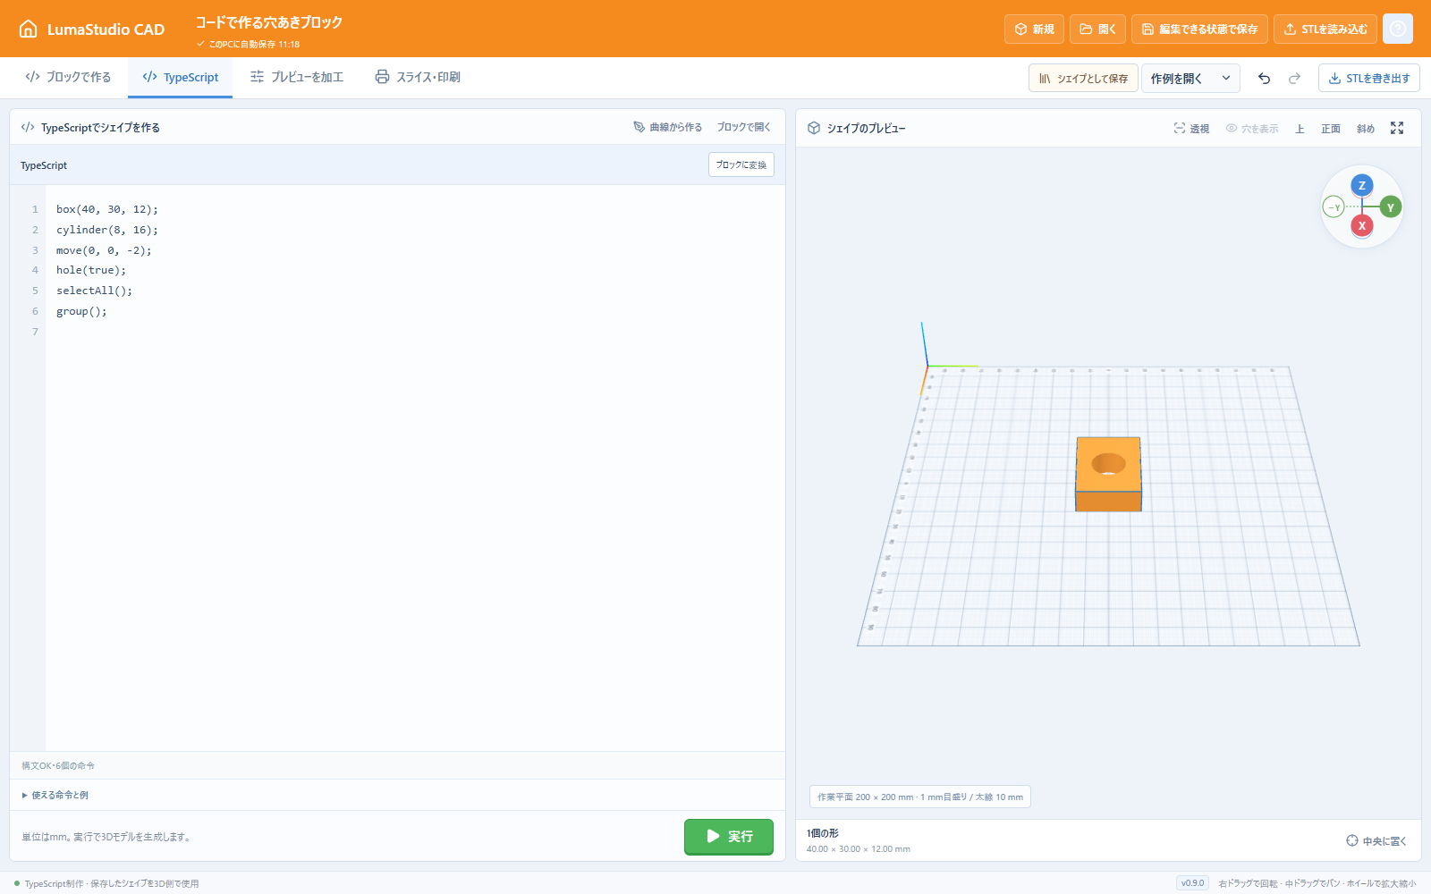Click the 中央に置く center button
Image resolution: width=1431 pixels, height=894 pixels.
coord(1376,840)
